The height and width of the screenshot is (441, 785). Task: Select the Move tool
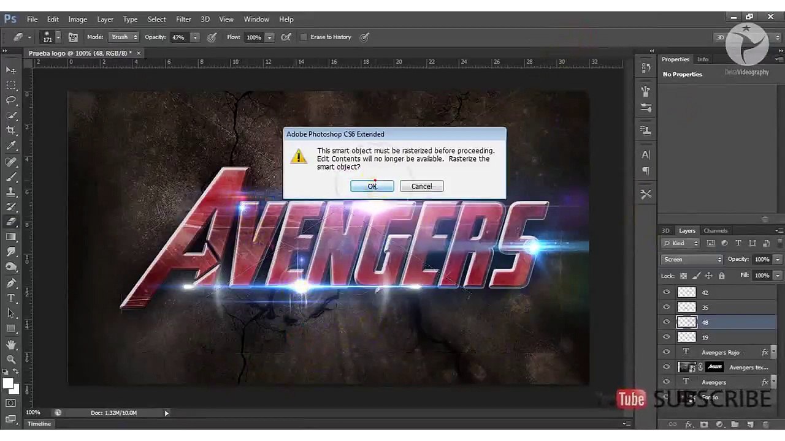[11, 70]
